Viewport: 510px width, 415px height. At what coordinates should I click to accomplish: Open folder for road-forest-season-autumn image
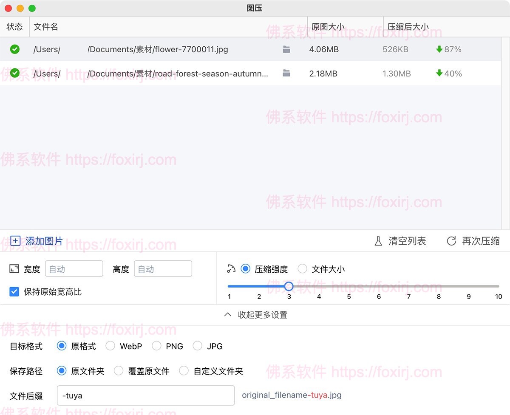[286, 73]
